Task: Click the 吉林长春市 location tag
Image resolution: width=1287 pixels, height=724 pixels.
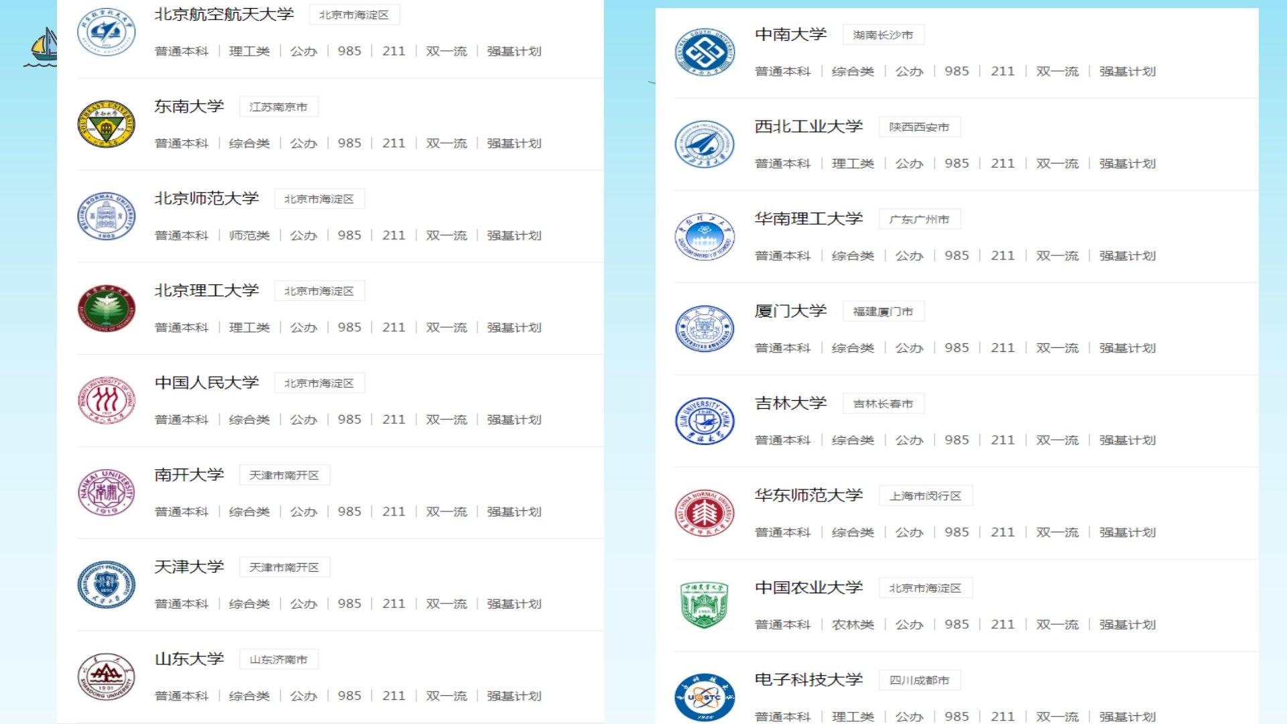Action: pos(883,404)
